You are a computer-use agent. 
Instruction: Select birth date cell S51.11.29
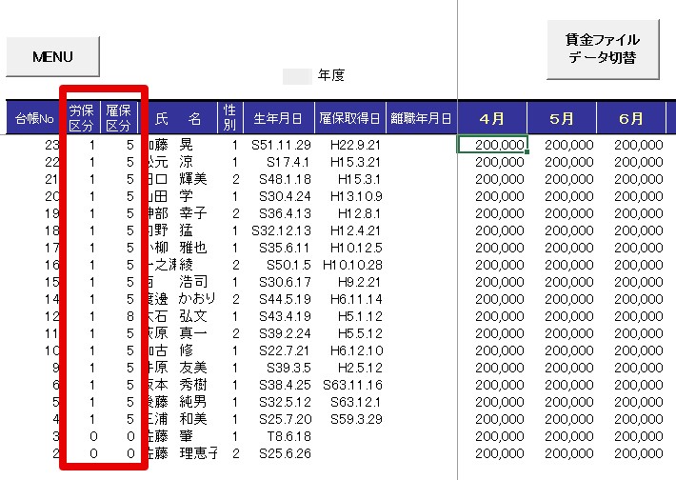point(281,145)
